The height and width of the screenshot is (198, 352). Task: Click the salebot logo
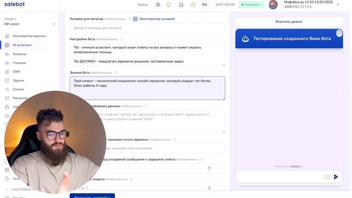(15, 4)
